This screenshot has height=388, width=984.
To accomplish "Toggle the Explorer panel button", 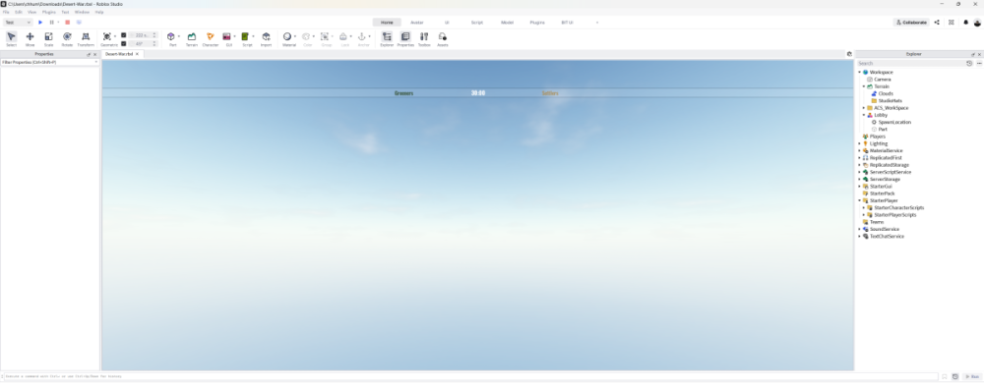I will coord(387,39).
